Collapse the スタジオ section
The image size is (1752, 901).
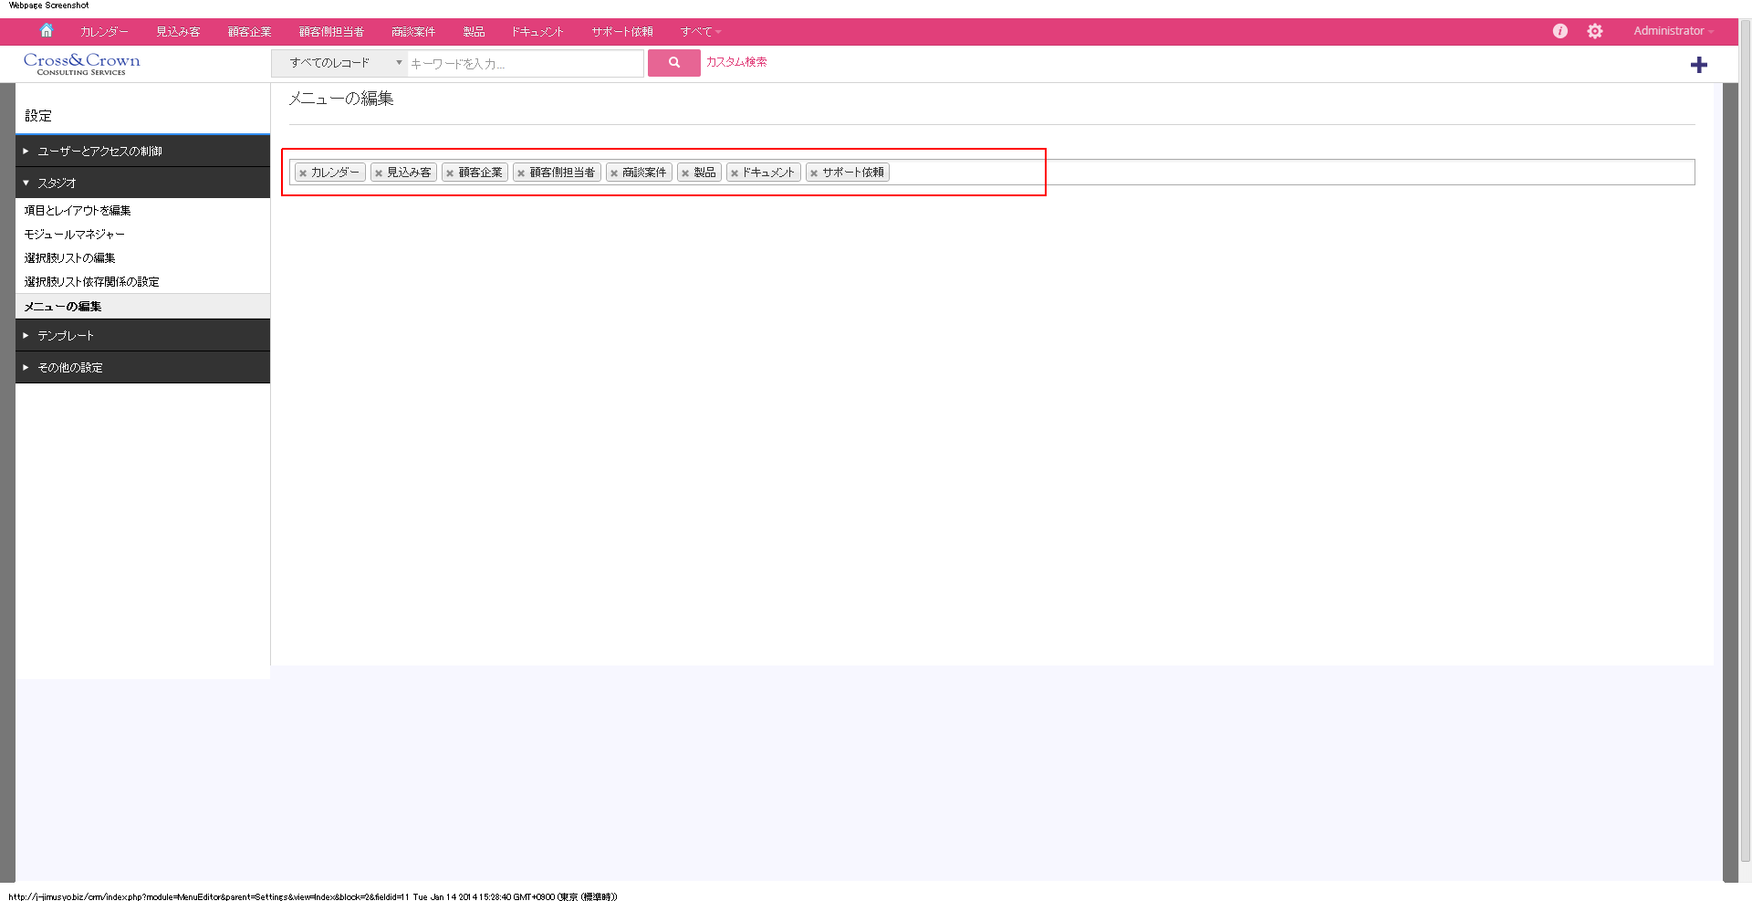pos(57,183)
